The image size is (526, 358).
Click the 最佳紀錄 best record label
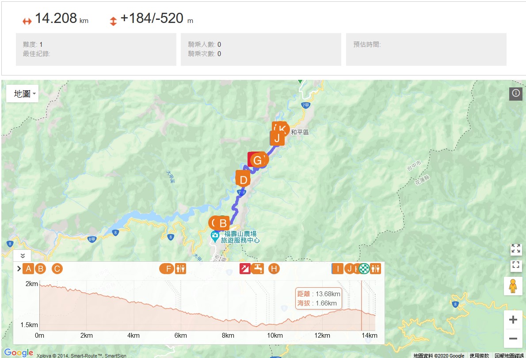37,54
